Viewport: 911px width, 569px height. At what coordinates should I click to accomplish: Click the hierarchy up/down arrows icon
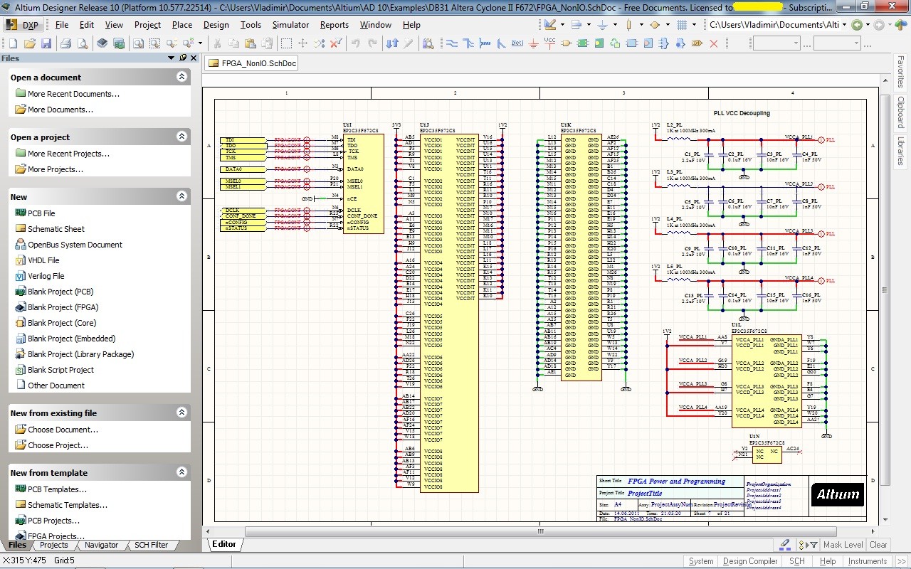pyautogui.click(x=392, y=43)
